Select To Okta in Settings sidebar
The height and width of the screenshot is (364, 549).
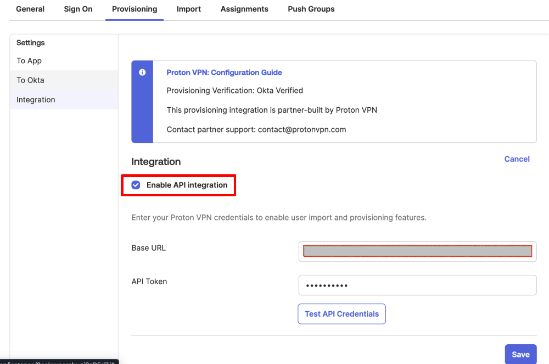coord(64,80)
